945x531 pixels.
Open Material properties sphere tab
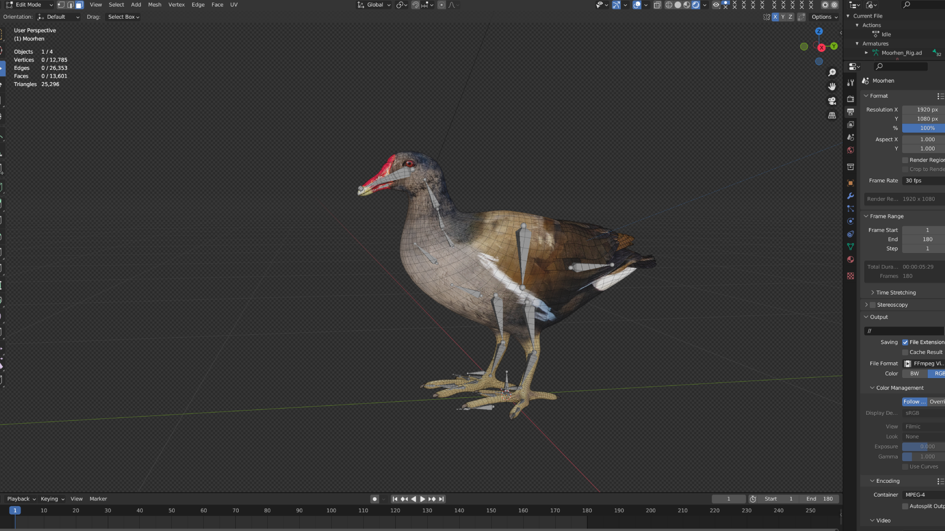click(x=850, y=260)
